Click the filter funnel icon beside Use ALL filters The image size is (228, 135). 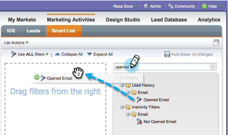[13, 54]
